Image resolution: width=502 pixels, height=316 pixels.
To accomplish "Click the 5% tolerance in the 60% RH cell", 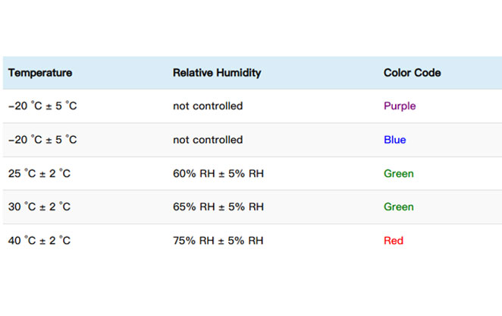I will pyautogui.click(x=237, y=173).
